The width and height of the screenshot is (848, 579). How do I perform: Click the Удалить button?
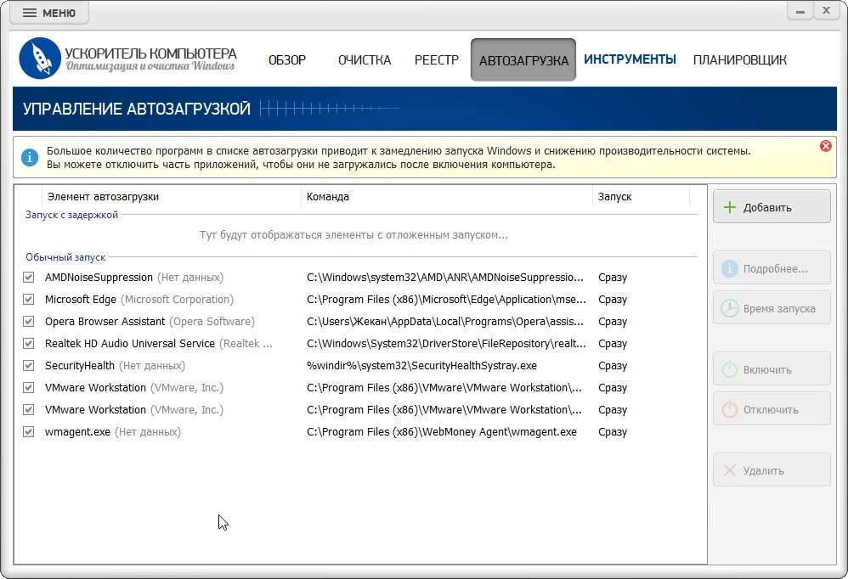pyautogui.click(x=772, y=469)
